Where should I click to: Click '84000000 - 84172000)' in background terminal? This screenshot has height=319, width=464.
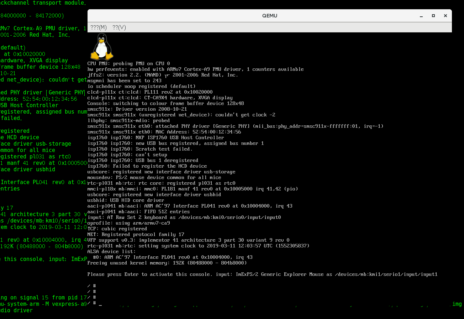point(32,16)
